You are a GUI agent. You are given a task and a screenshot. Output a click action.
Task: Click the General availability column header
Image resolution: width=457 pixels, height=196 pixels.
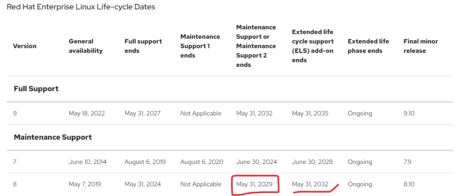[86, 46]
